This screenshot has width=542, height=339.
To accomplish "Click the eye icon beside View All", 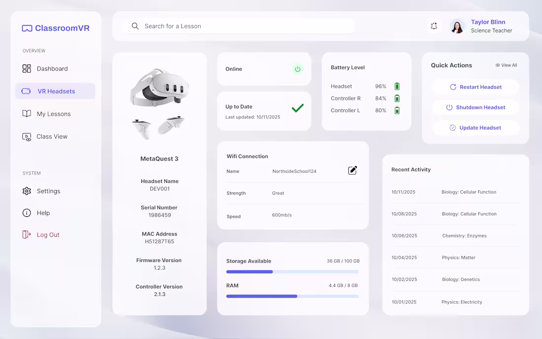I will pos(498,66).
